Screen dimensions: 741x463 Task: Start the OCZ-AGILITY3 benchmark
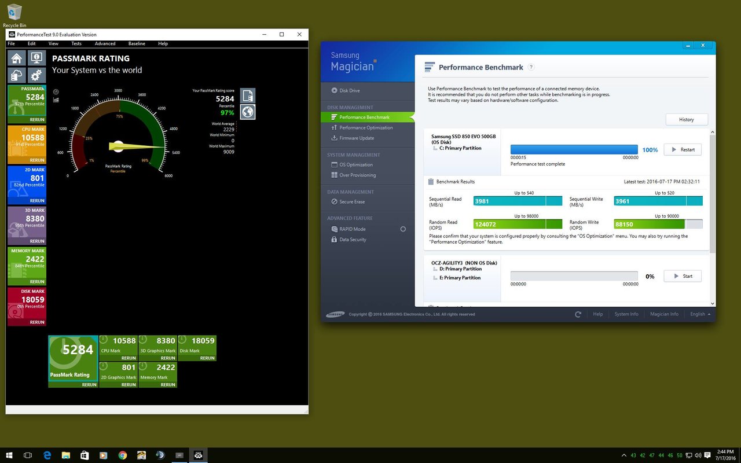(683, 276)
